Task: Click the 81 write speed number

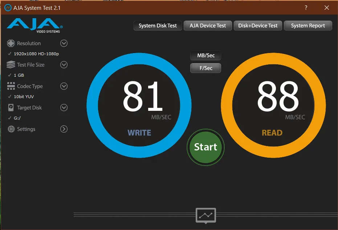Action: point(142,96)
